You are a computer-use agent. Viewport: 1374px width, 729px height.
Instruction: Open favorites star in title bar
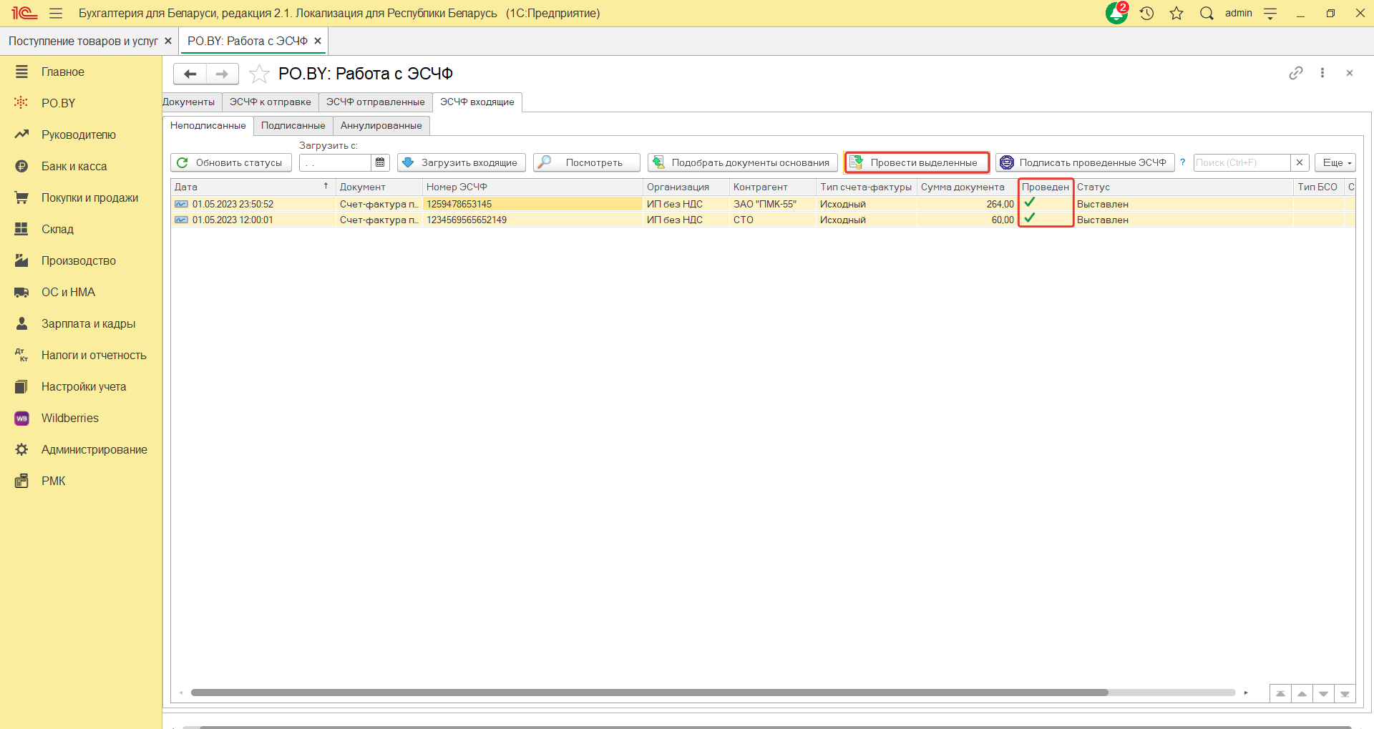1176,14
